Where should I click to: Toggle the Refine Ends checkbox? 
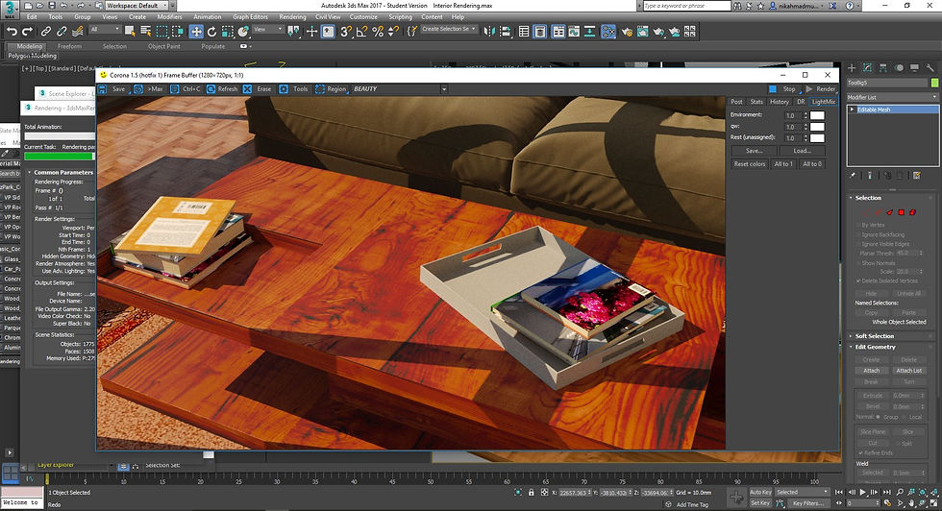pos(860,452)
